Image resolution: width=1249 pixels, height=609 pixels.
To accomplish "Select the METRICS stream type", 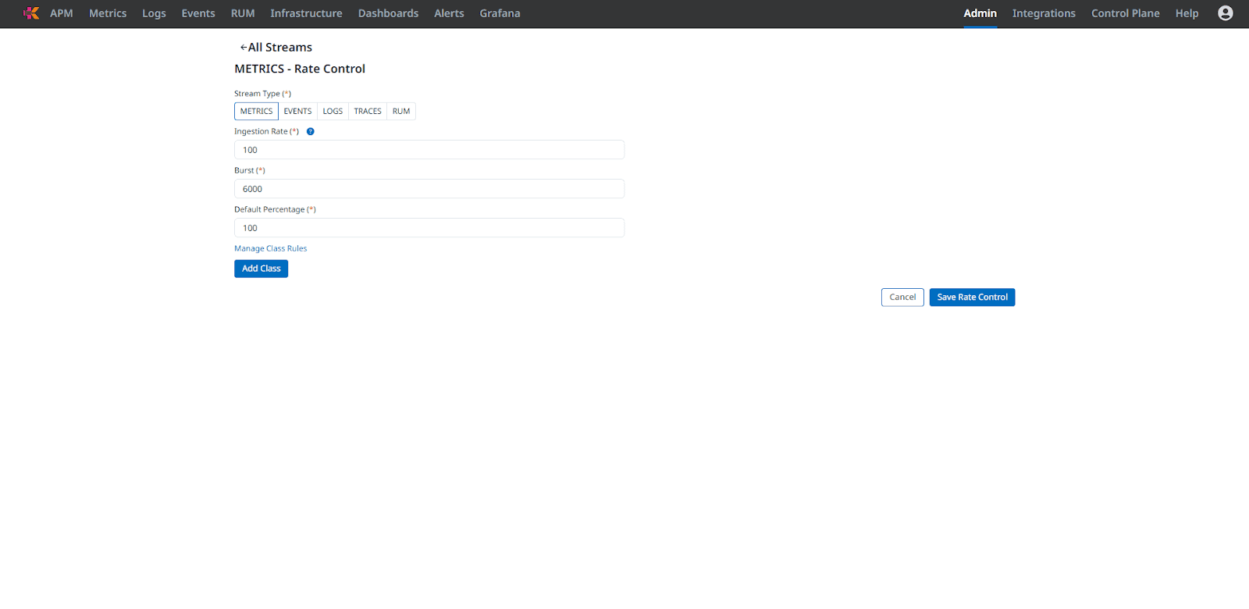I will 256,112.
